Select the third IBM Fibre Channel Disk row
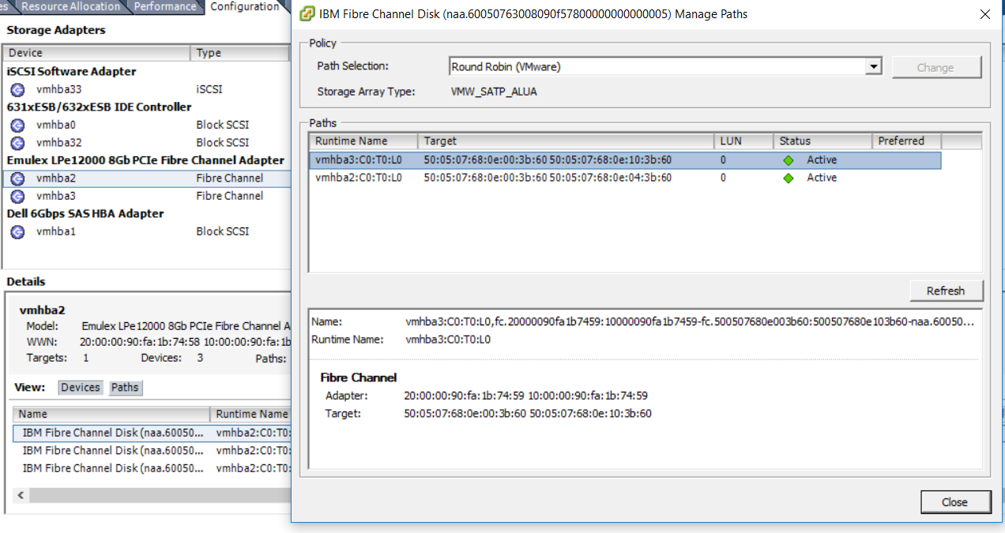The width and height of the screenshot is (1005, 533). pos(152,468)
